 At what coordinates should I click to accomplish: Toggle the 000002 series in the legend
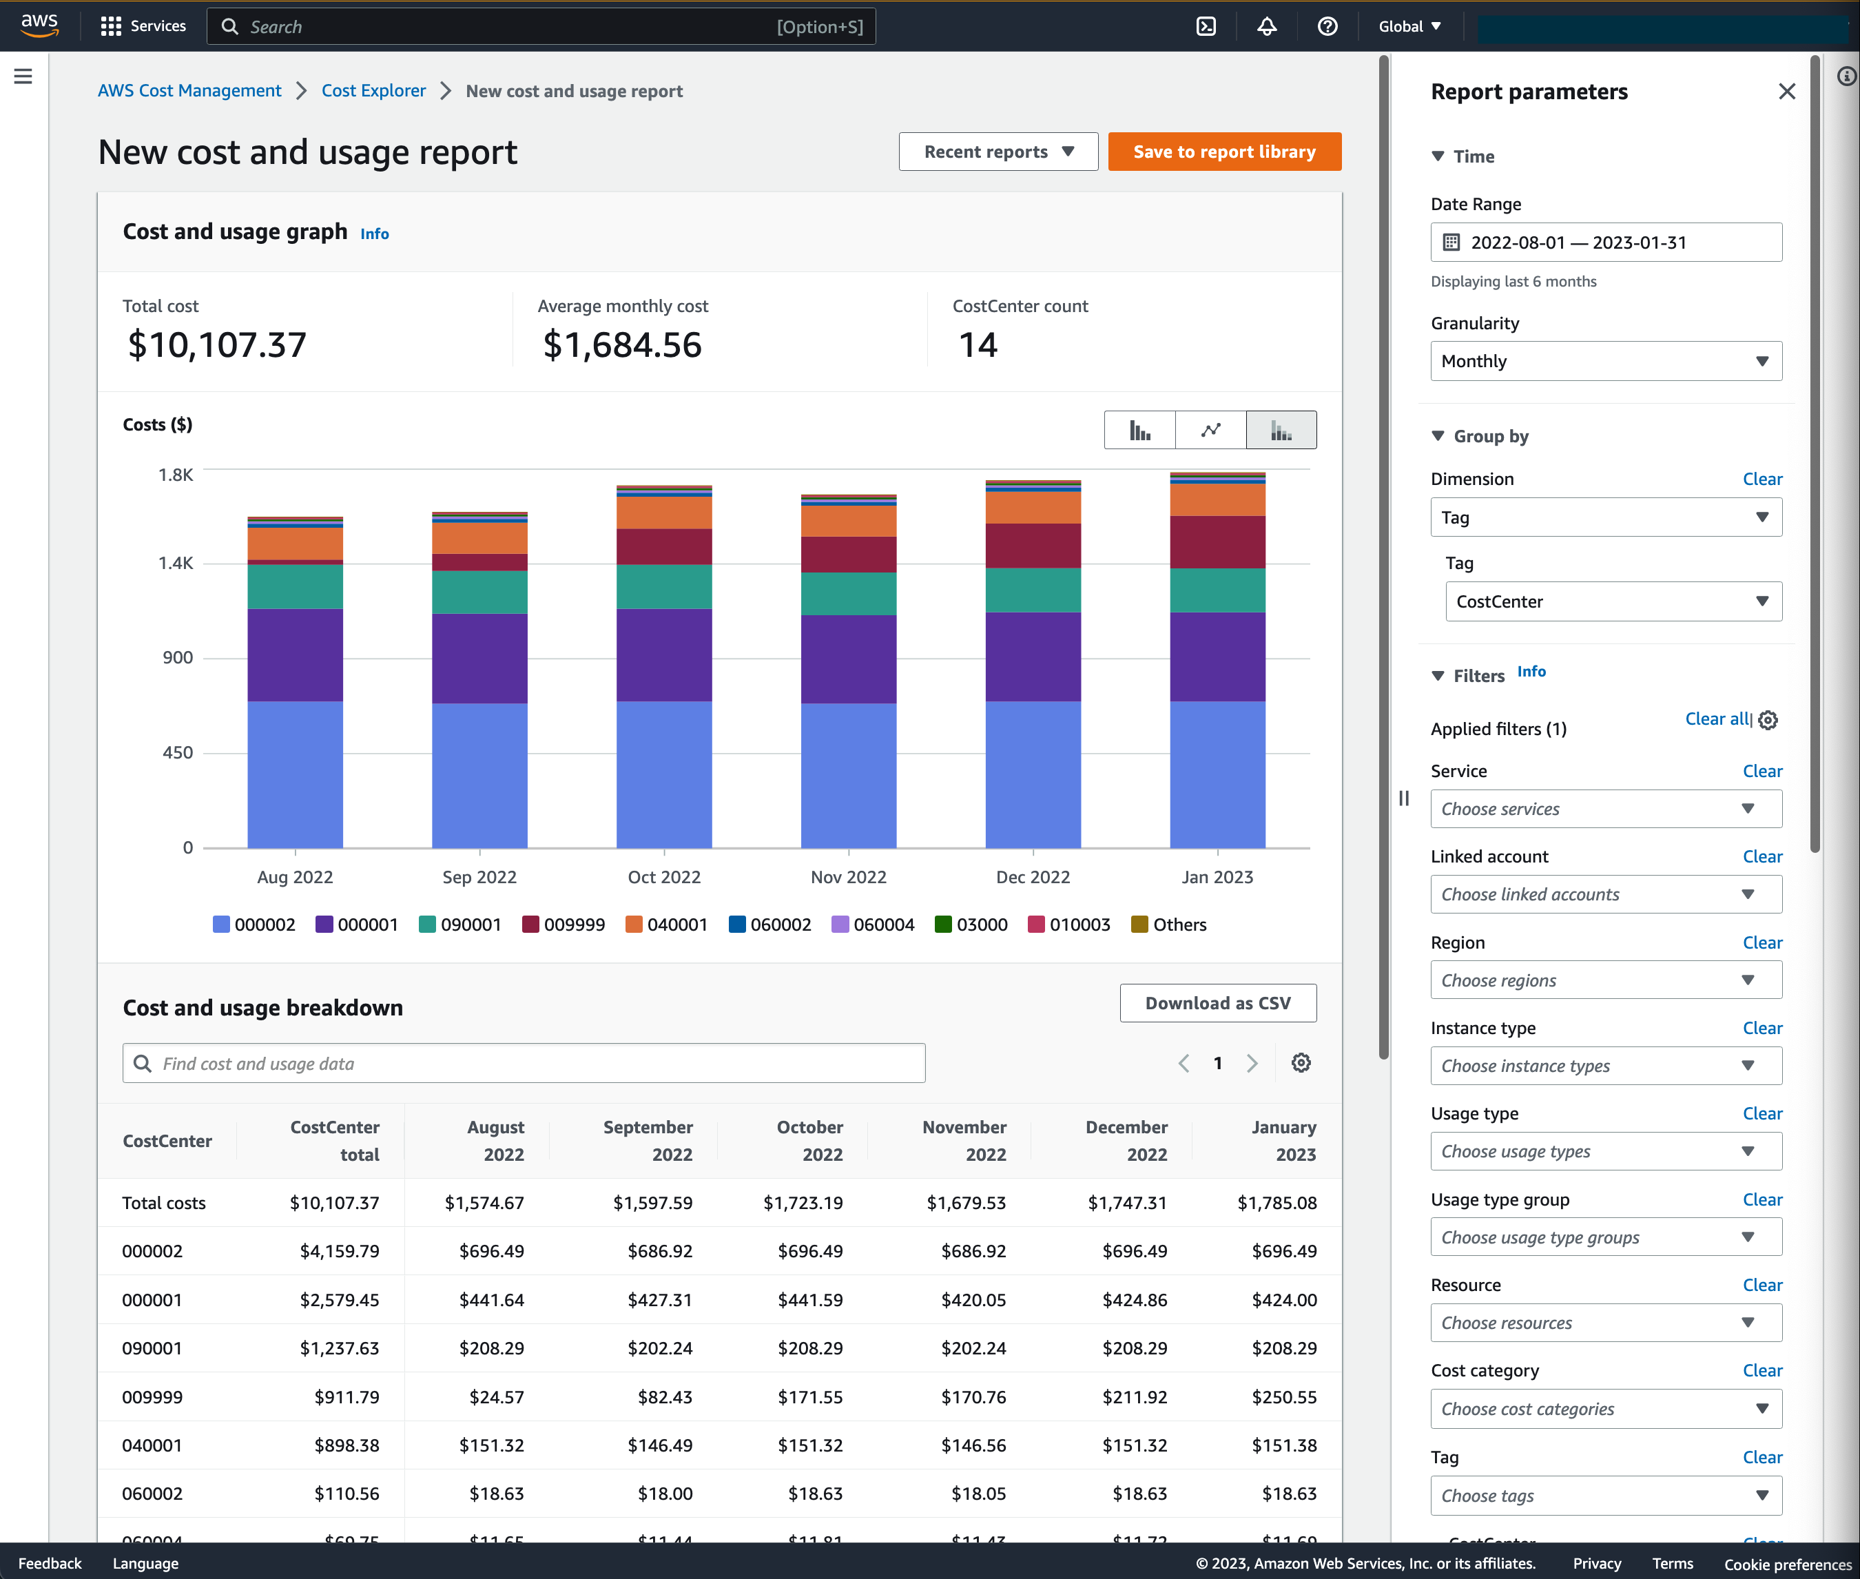point(254,925)
